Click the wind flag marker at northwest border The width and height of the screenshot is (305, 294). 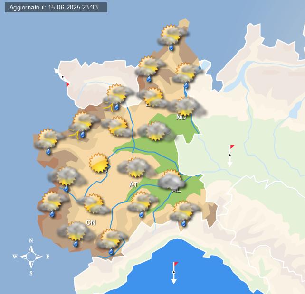coord(62,77)
